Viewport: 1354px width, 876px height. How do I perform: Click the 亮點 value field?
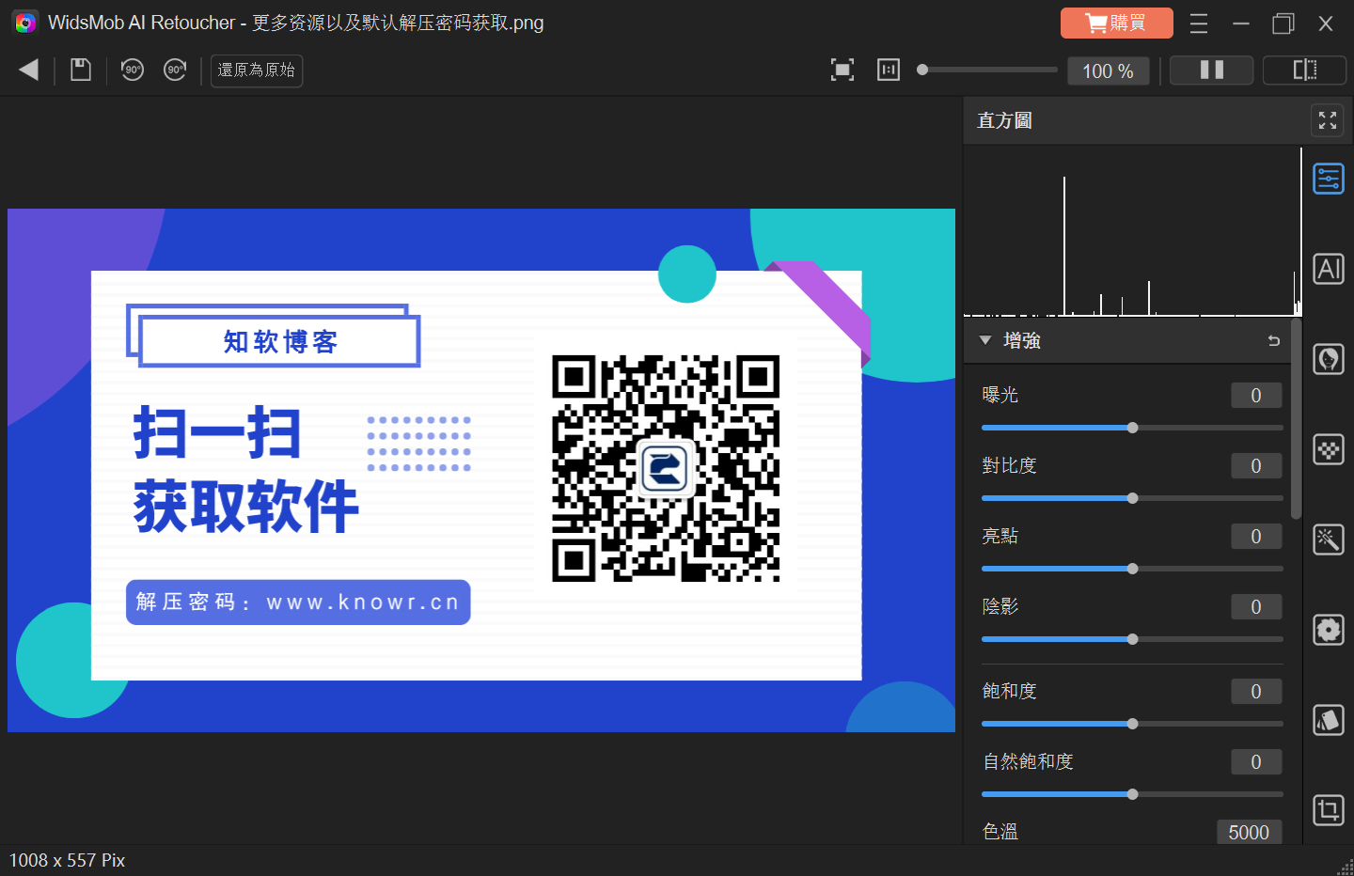tap(1256, 537)
